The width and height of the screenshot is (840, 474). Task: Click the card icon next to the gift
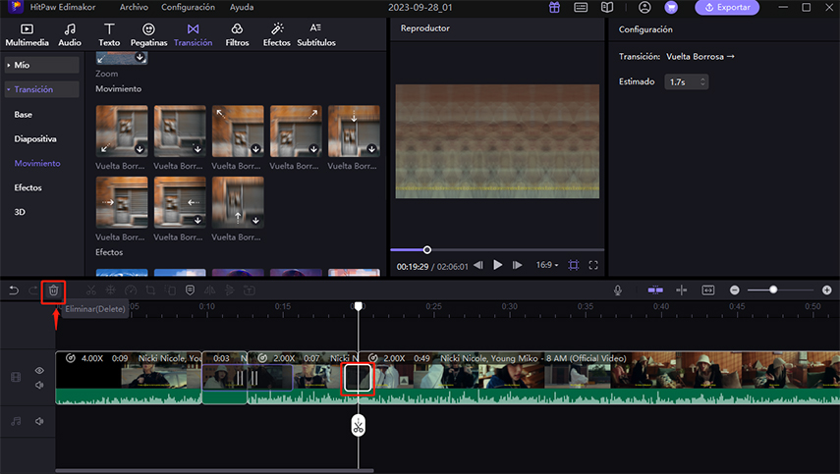581,8
